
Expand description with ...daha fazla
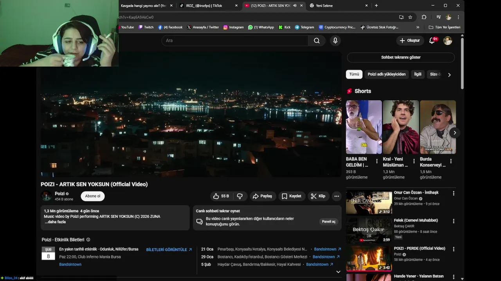(55, 222)
